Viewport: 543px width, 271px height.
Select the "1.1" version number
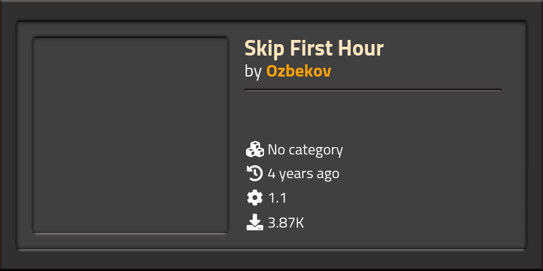point(278,198)
